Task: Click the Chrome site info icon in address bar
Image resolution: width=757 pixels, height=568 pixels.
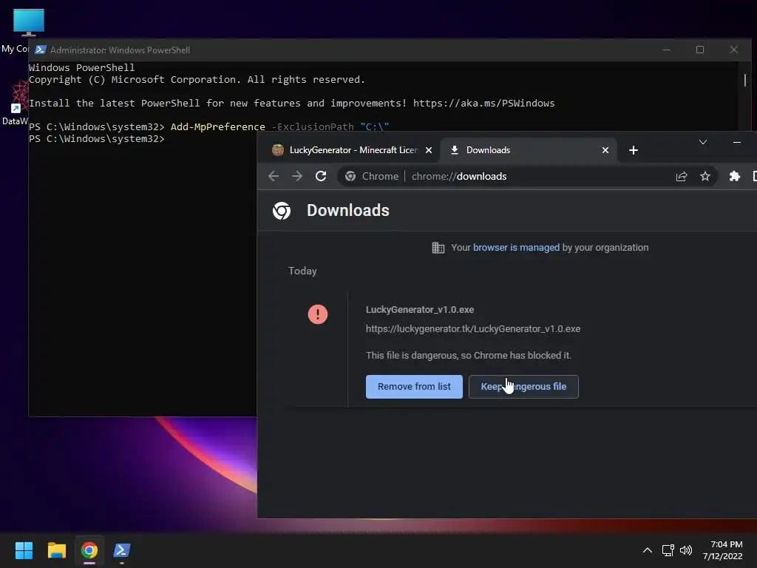Action: click(x=350, y=176)
